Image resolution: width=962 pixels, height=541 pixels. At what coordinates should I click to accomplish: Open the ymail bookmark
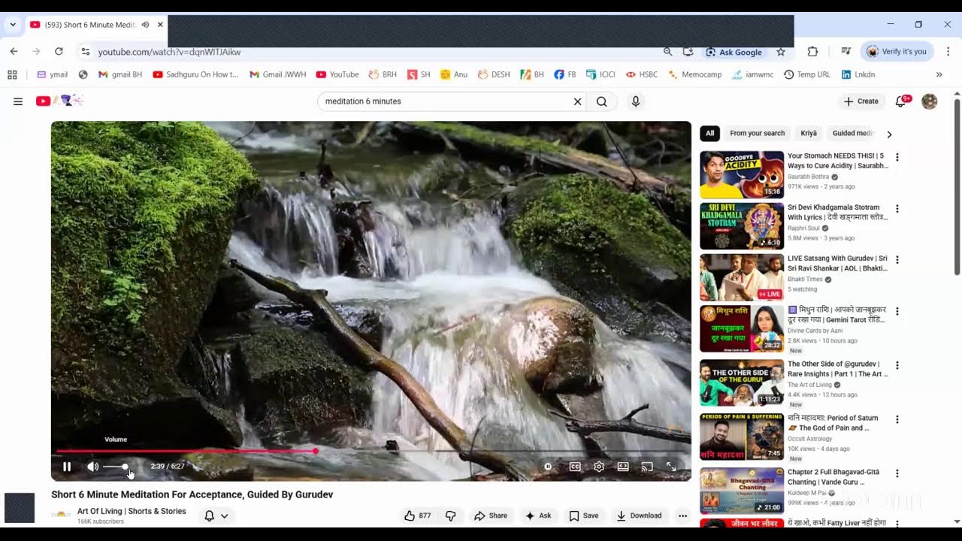[52, 74]
